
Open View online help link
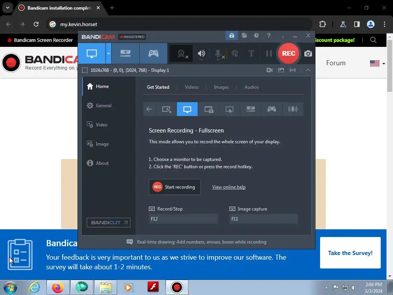(x=229, y=187)
